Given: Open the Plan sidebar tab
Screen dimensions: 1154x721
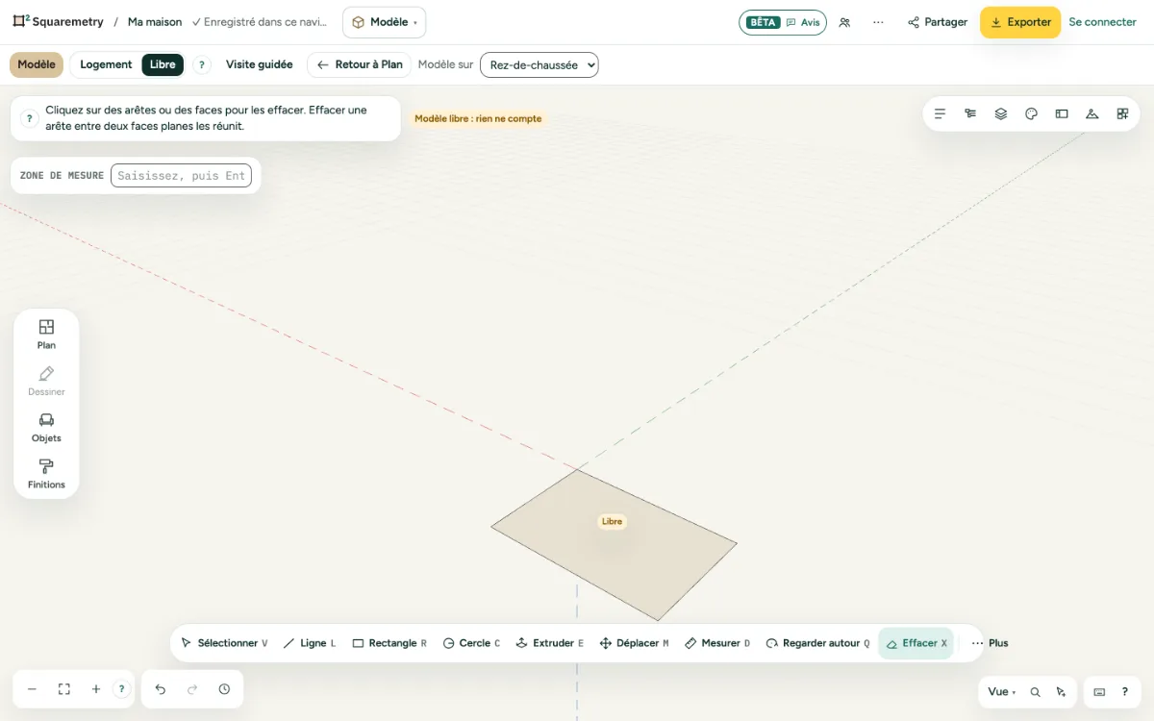Looking at the screenshot, I should pos(46,334).
